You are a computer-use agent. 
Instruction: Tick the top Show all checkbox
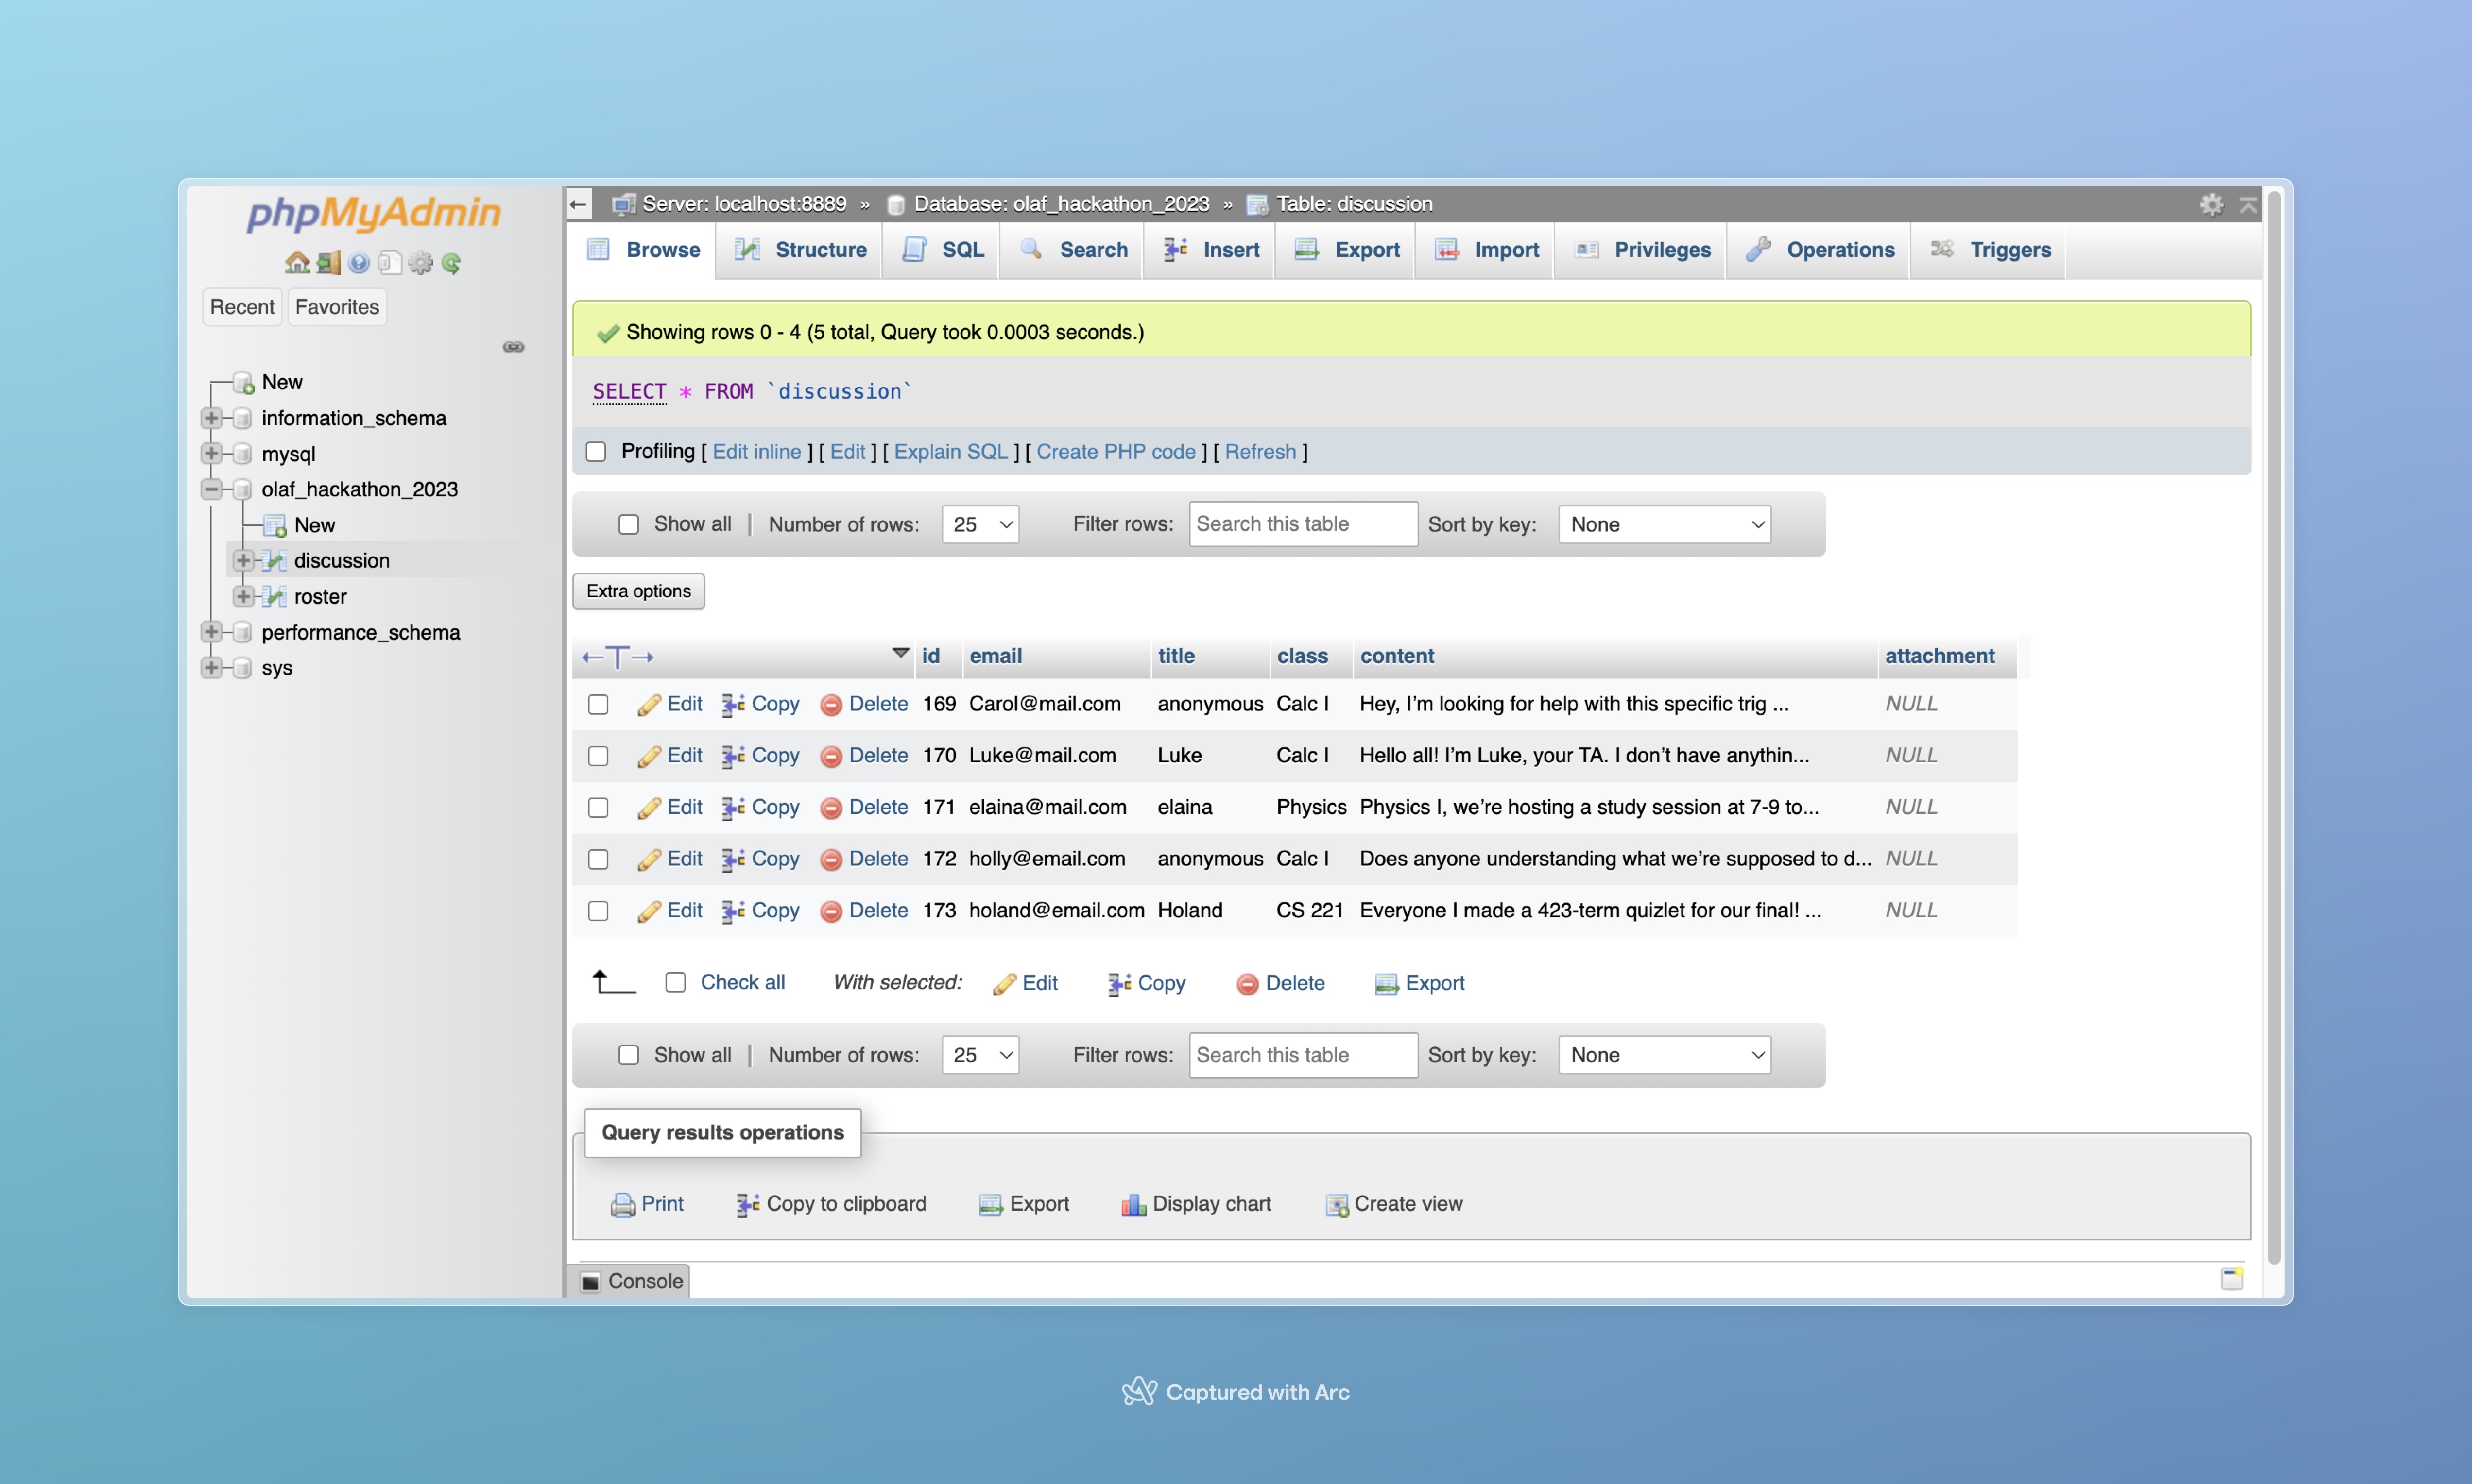628,525
